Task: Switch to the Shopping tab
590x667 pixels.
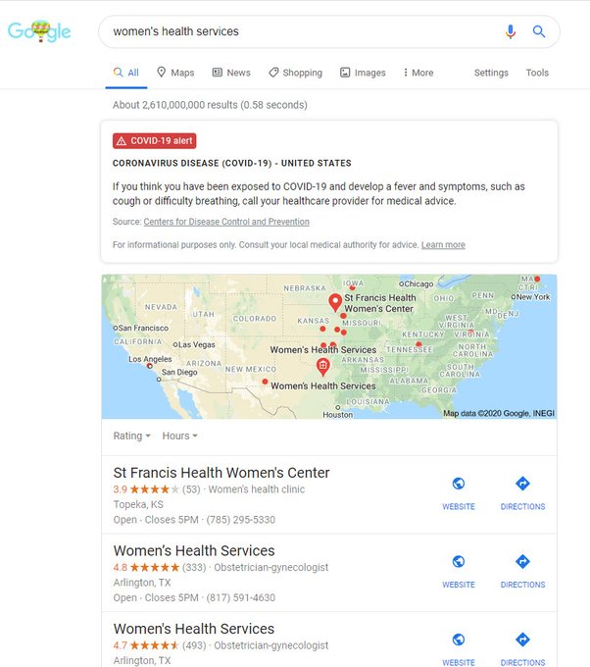Action: [295, 73]
